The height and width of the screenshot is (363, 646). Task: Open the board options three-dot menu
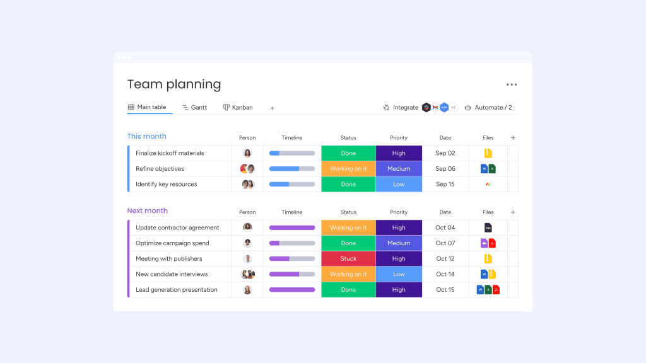(511, 84)
